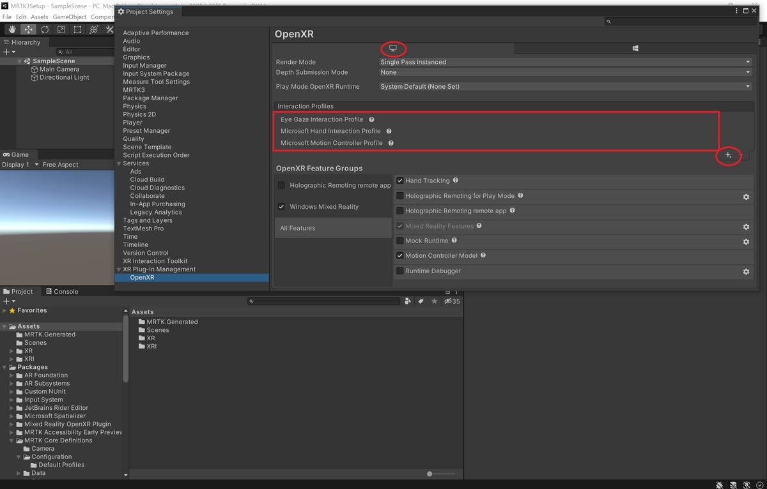Select All Features in OpenXR Feature Groups
Image resolution: width=767 pixels, height=489 pixels.
tap(333, 228)
